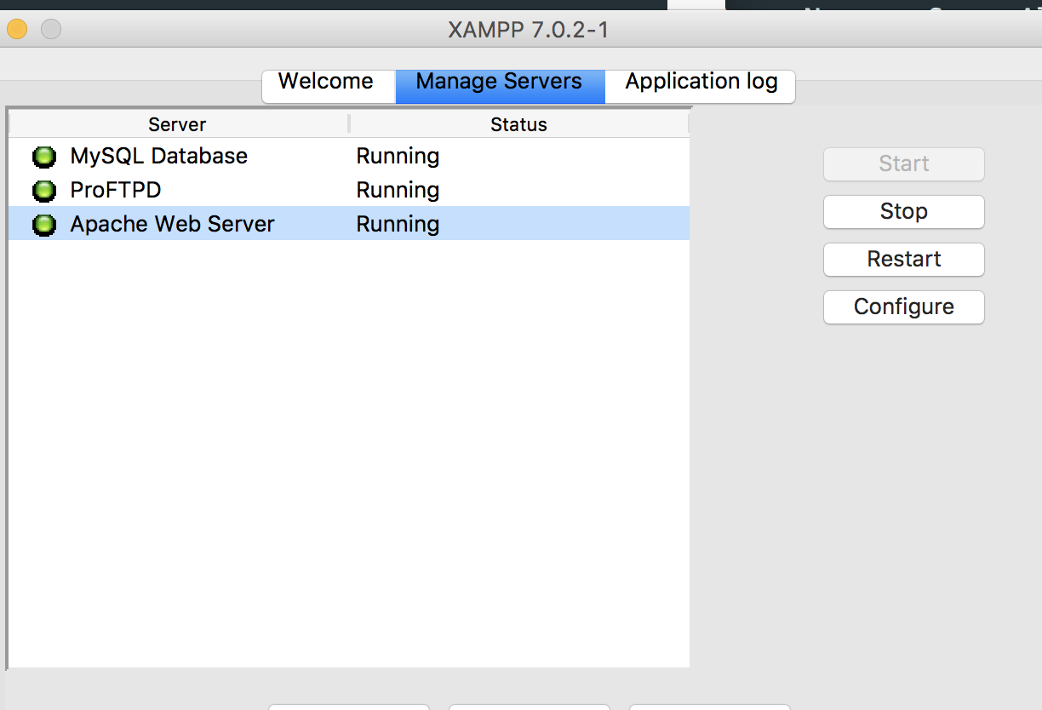This screenshot has height=710, width=1042.
Task: Click the green status icon beside MySQL Database
Action: tap(43, 157)
